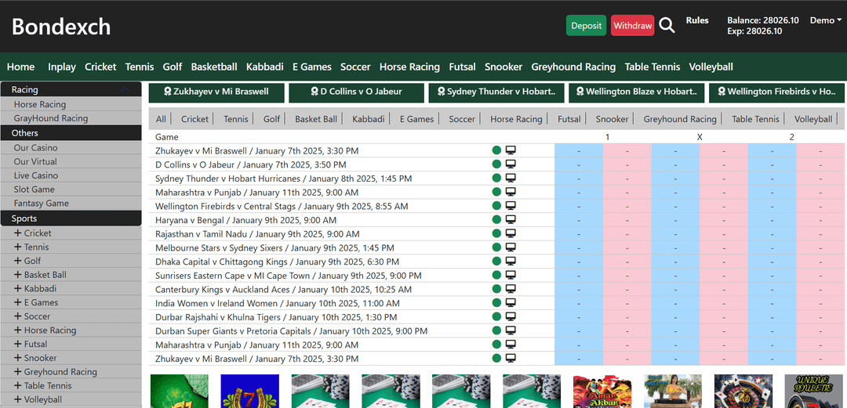Click the TV icon for India Women v Ireland Women
Screen dimensions: 847x408
coord(511,303)
